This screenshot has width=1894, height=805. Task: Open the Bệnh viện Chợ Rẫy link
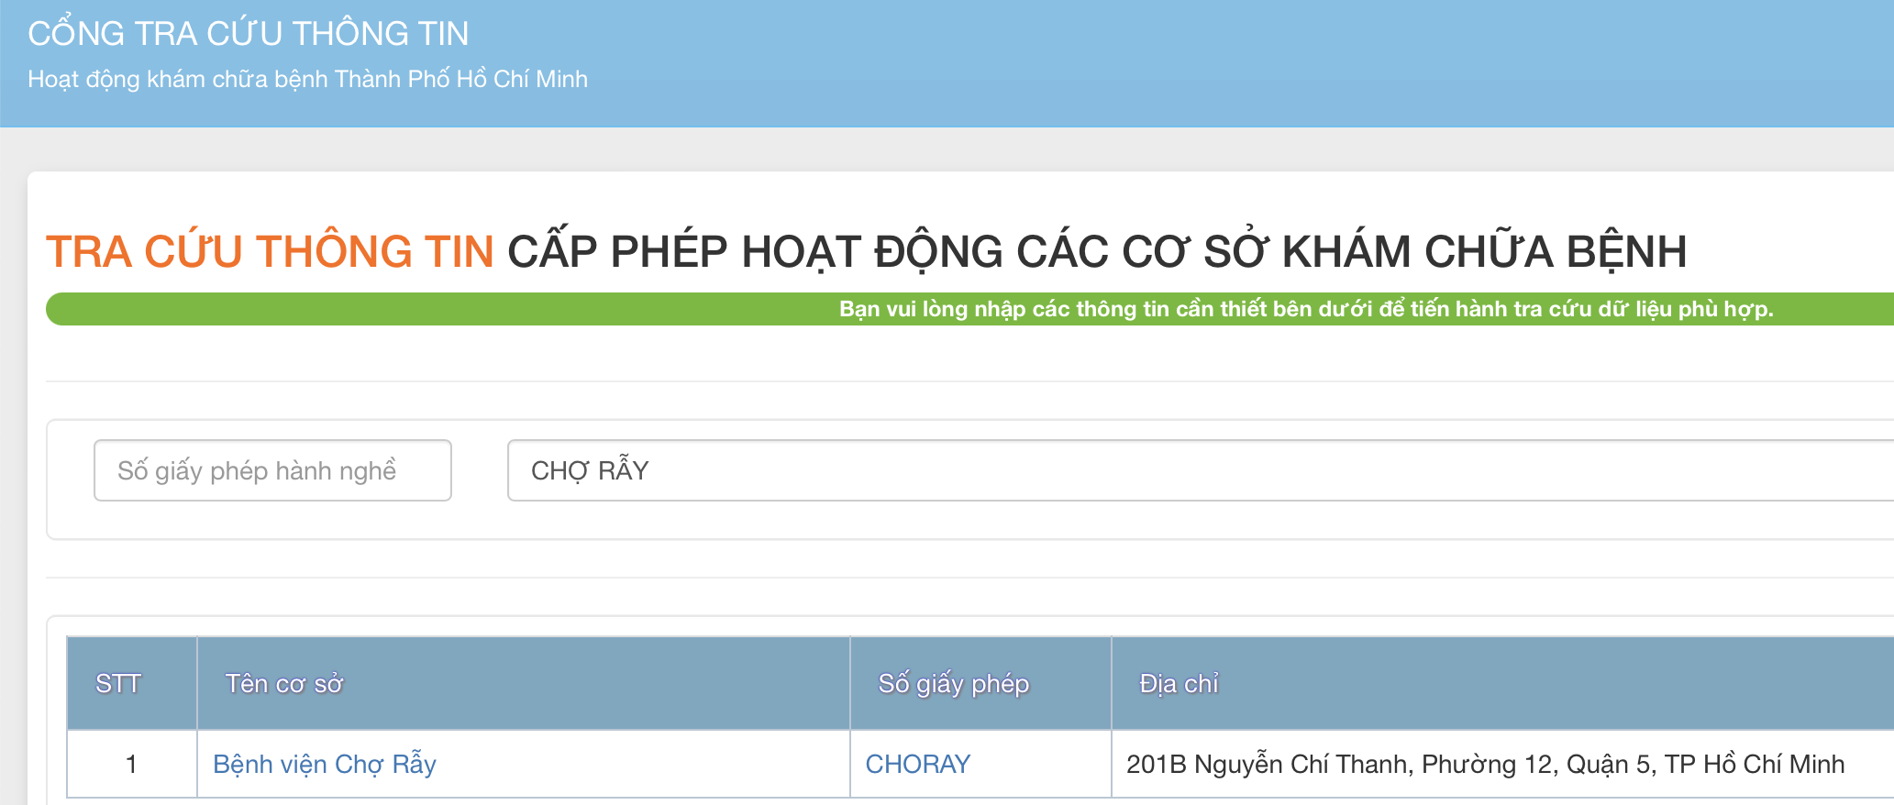point(324,765)
